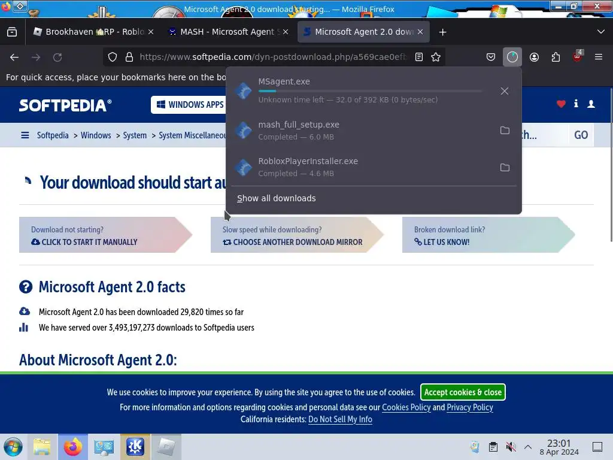613x460 pixels.
Task: Open the tracking protection shield icon
Action: tap(113, 57)
